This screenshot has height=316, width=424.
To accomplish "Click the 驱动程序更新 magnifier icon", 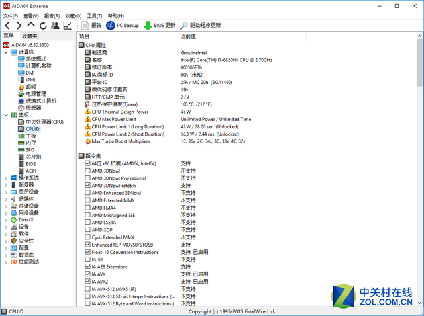I will point(184,26).
